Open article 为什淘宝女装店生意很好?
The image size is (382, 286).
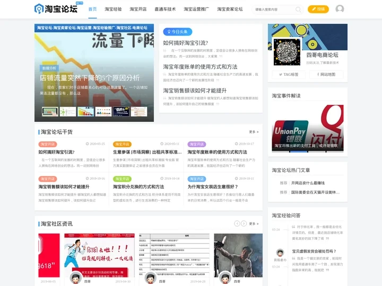click(x=213, y=187)
